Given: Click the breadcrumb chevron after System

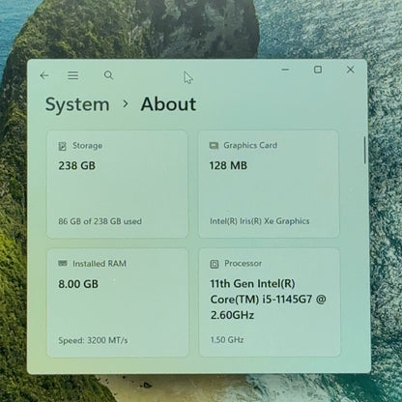Looking at the screenshot, I should click(126, 104).
